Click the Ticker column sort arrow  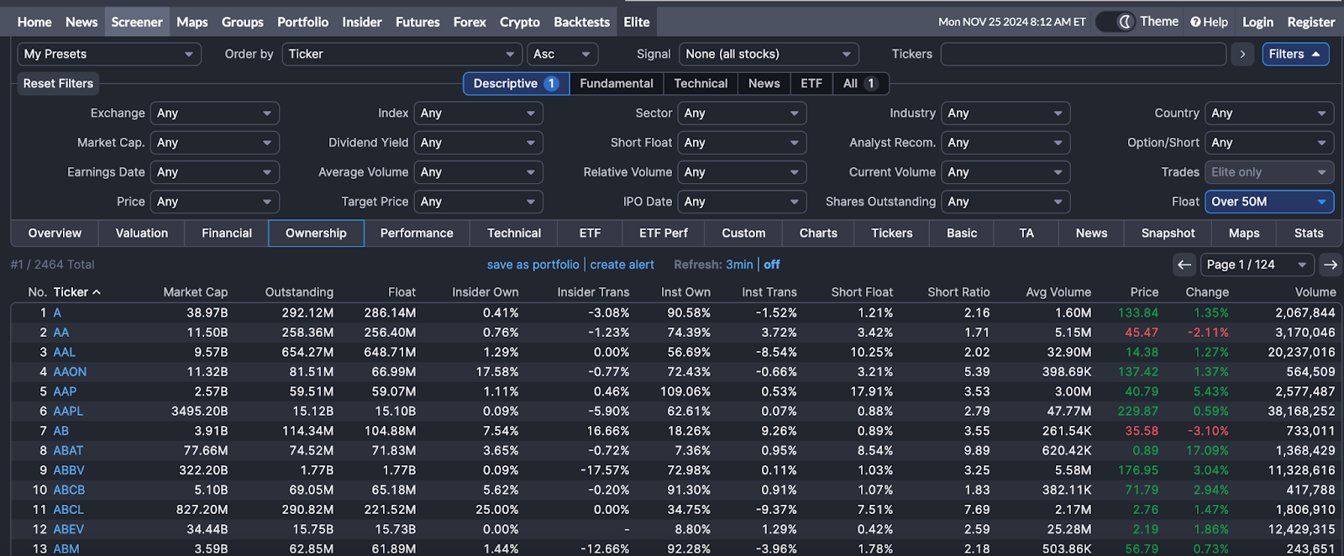pos(97,292)
